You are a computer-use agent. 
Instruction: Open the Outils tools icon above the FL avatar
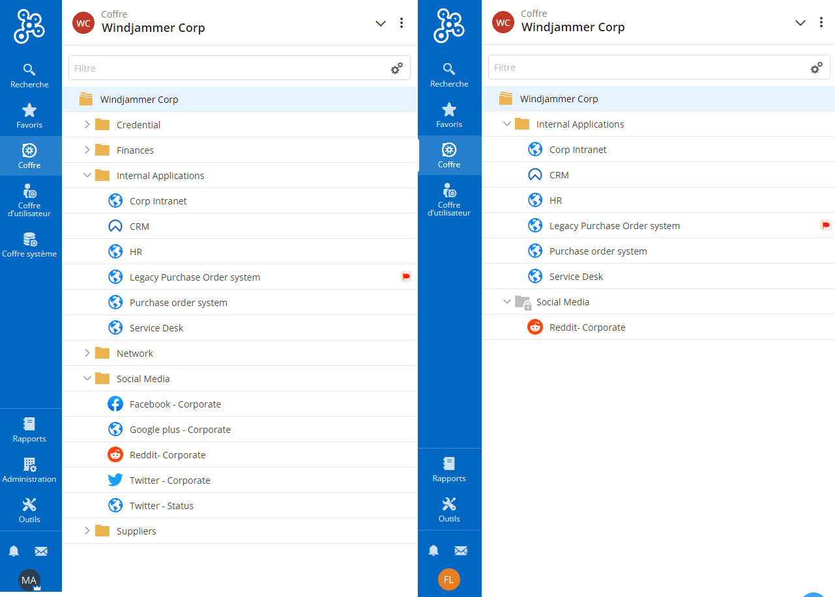pos(449,509)
